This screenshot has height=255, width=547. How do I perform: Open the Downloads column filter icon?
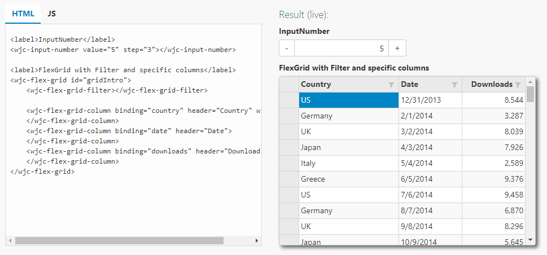518,85
